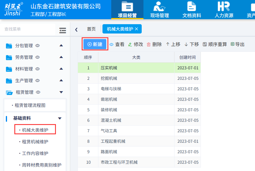Click the 材料管理 folder icon

[x=9, y=69]
